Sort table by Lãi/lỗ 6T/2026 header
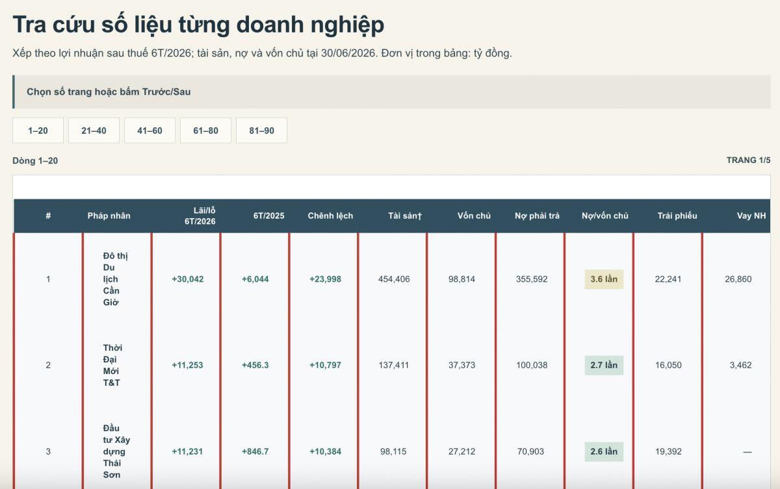Screen dimensions: 780x489 point(200,216)
